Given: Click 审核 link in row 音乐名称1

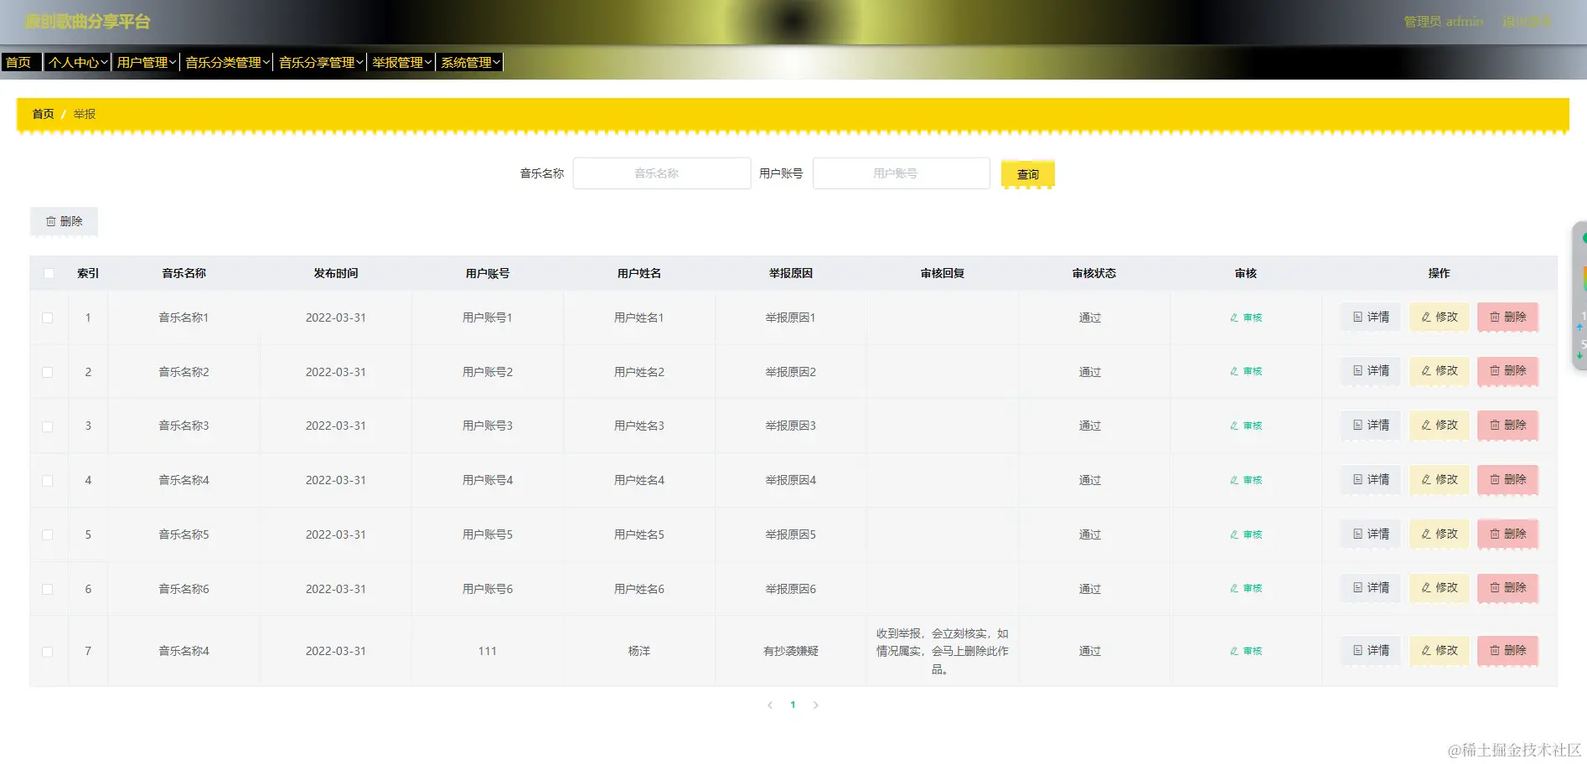Looking at the screenshot, I should click(x=1246, y=317).
